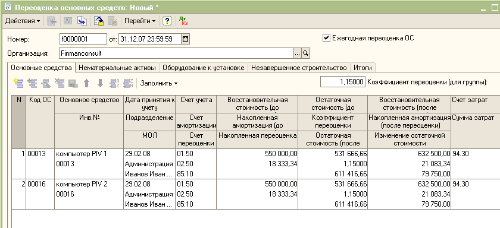Open the Незавершенное строительство tab
This screenshot has height=228, width=500.
[x=299, y=68]
